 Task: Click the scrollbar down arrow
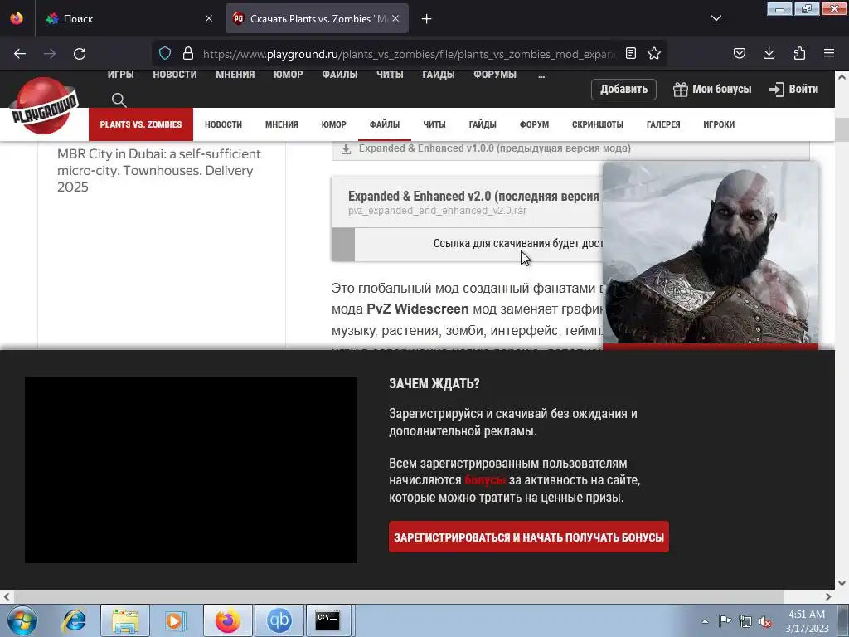coord(842,583)
